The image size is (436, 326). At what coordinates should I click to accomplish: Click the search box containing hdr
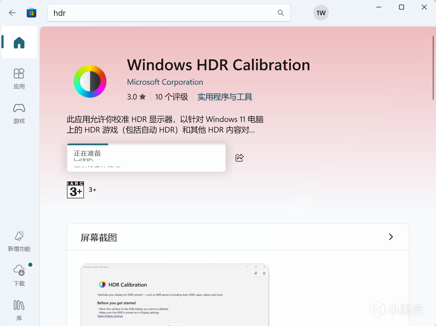pyautogui.click(x=169, y=13)
